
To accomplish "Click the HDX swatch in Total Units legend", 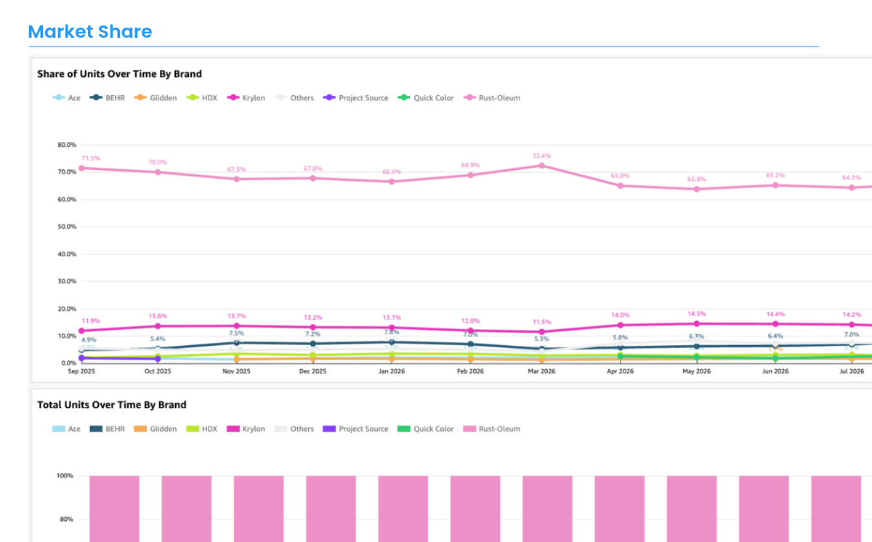I will tap(193, 429).
